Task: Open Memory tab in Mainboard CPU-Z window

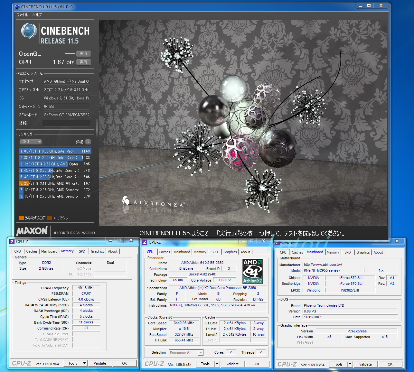Action: tap(333, 252)
